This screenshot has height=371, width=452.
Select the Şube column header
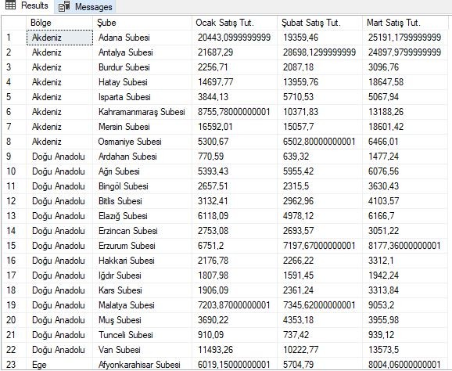coord(142,23)
